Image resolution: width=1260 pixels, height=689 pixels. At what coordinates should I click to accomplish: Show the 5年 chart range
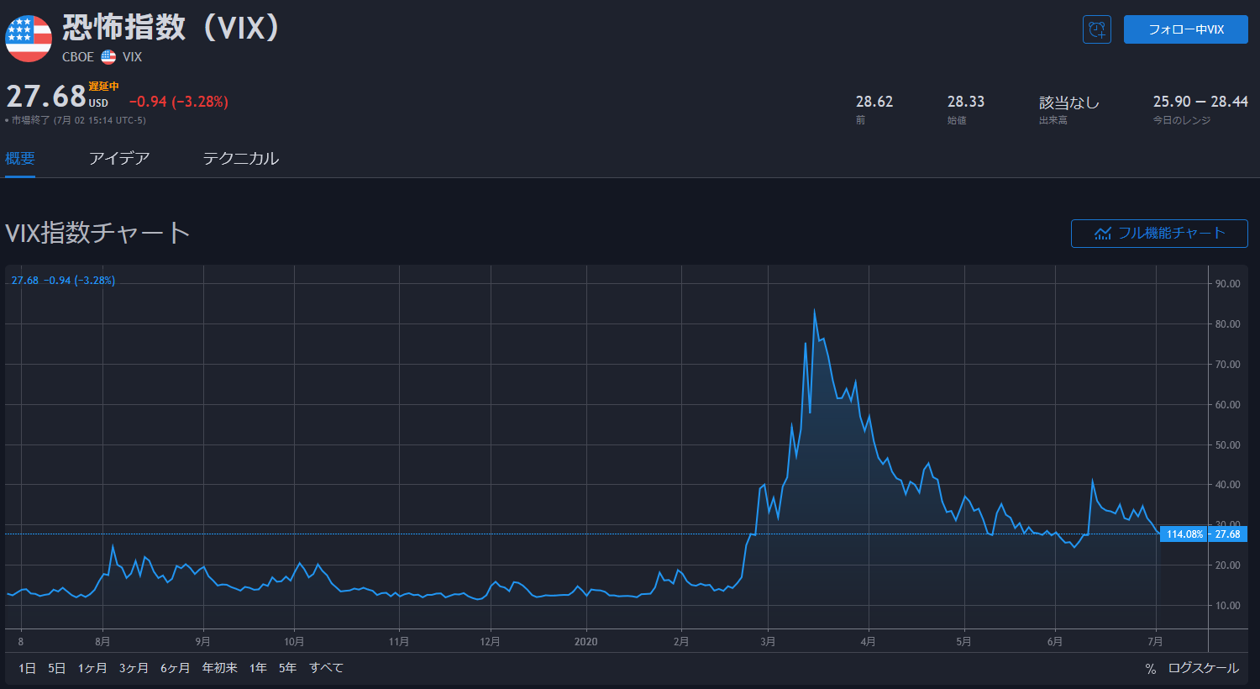click(x=287, y=668)
